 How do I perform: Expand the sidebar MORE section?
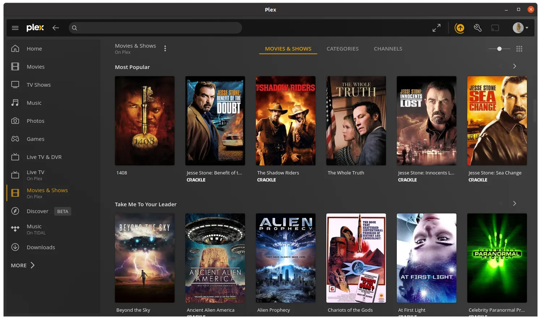click(x=23, y=265)
